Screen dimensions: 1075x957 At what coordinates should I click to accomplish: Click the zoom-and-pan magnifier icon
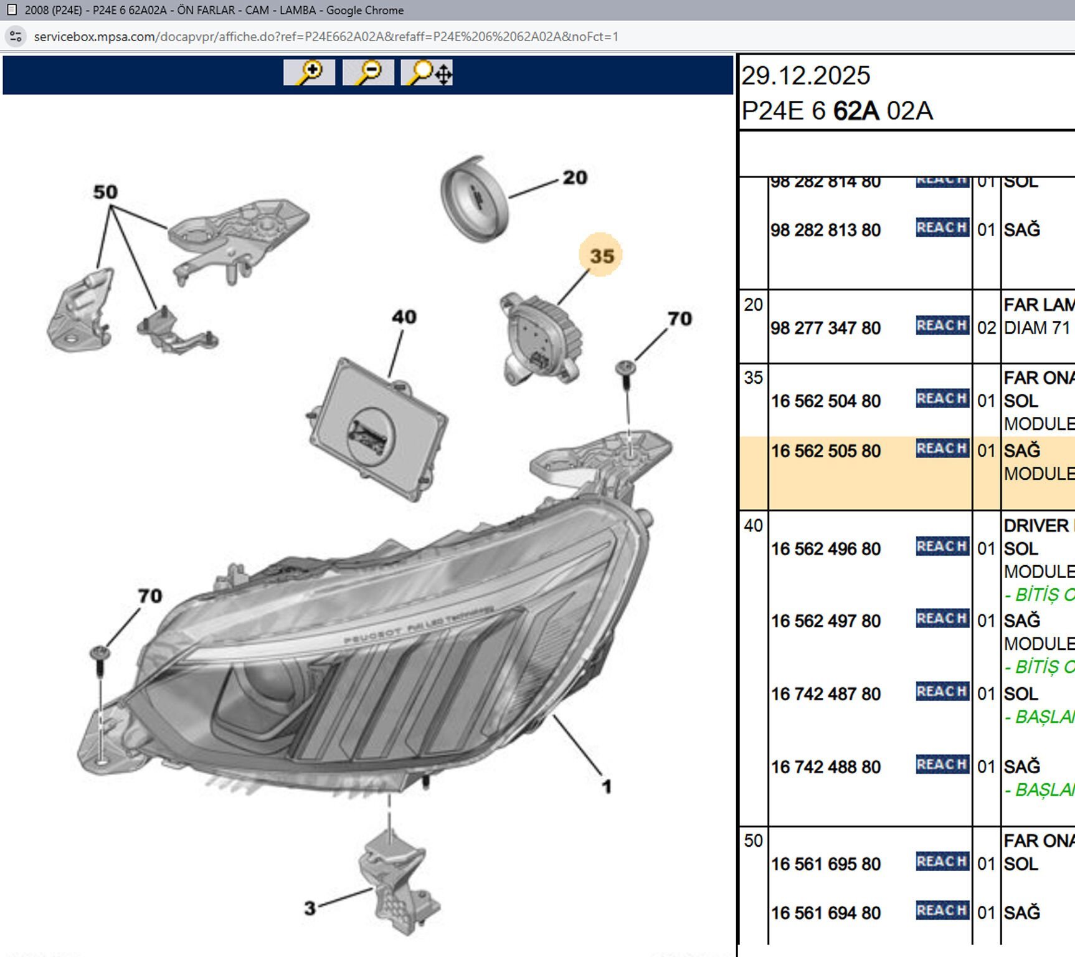click(427, 72)
